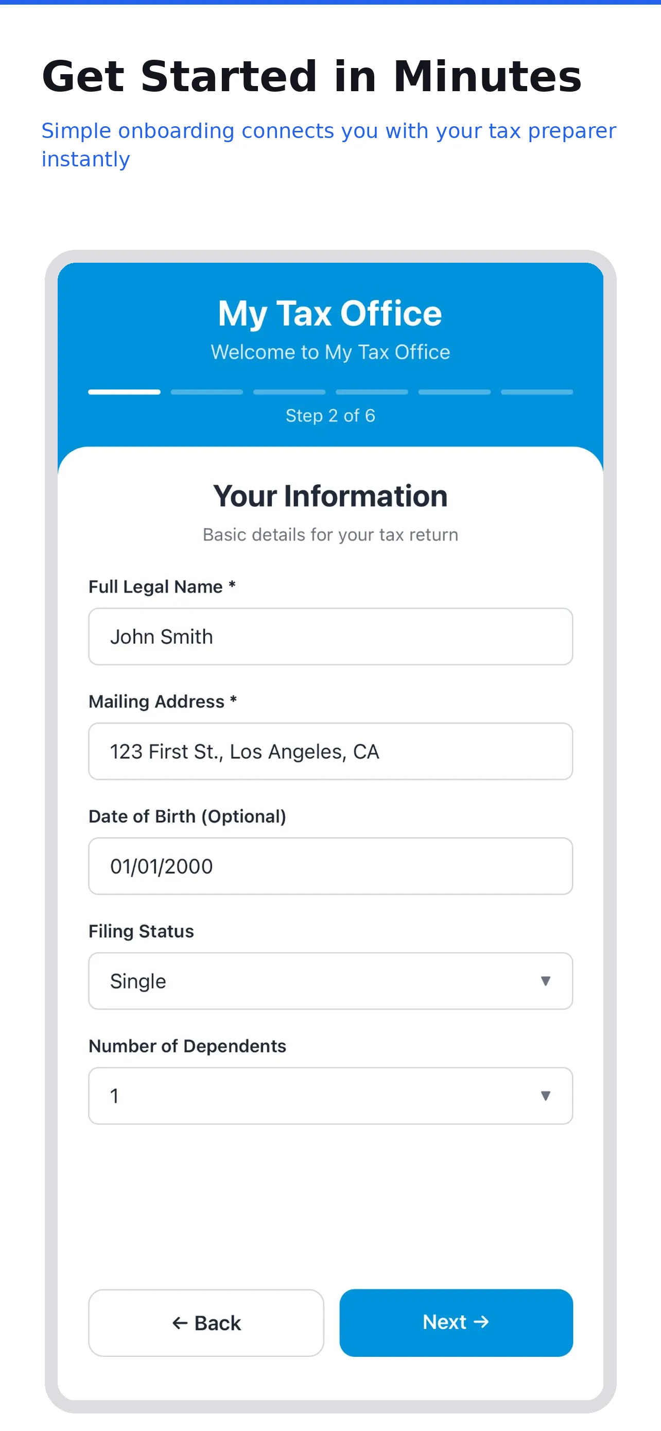Click the Next button to continue
The image size is (661, 1431).
tap(456, 1323)
